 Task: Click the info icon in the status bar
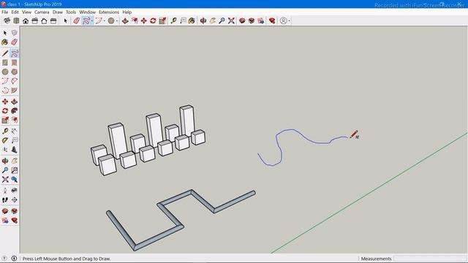(14, 259)
